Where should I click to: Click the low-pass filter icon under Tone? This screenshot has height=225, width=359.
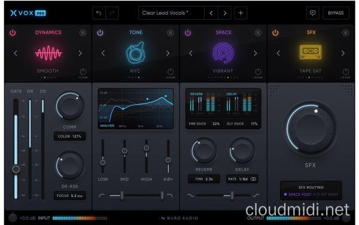point(170,195)
